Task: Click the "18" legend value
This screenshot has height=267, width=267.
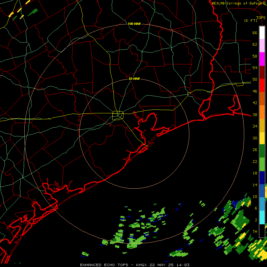Action: tap(255, 173)
